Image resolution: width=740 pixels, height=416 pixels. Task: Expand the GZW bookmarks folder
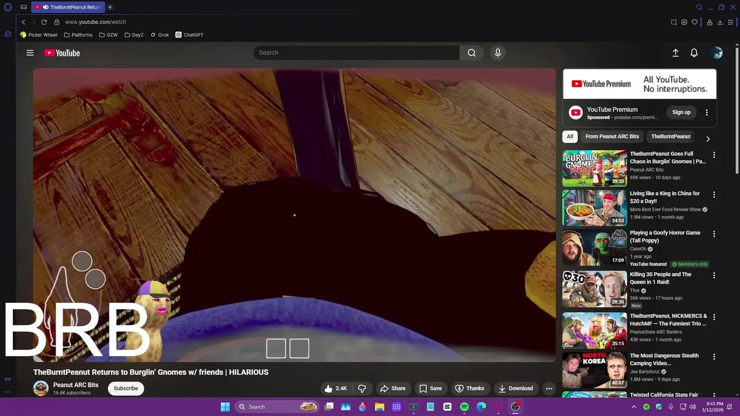tap(108, 35)
